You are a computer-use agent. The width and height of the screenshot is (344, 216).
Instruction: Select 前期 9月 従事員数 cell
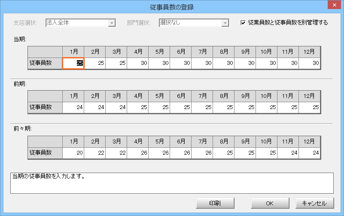[x=245, y=107]
